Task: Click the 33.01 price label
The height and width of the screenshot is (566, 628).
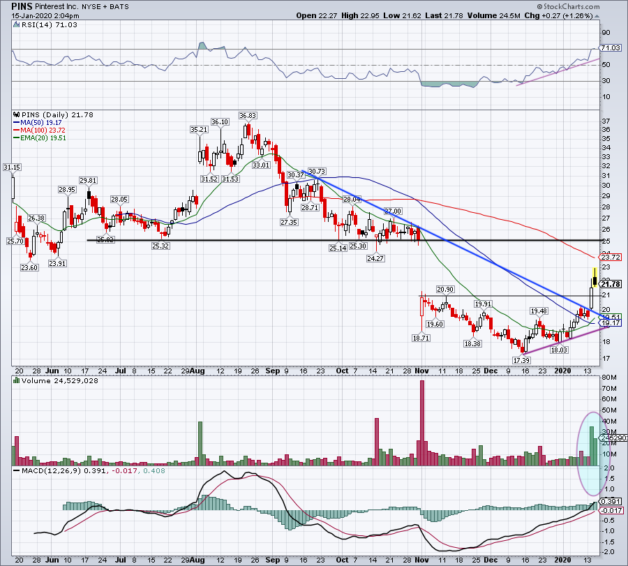Action: 261,165
